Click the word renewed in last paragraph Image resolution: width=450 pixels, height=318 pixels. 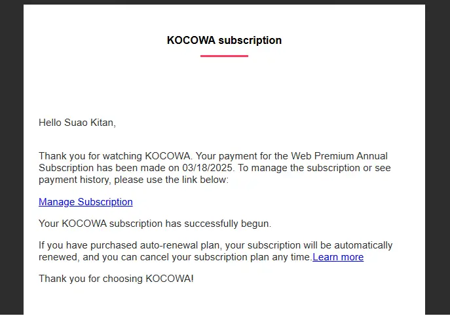pyautogui.click(x=58, y=257)
